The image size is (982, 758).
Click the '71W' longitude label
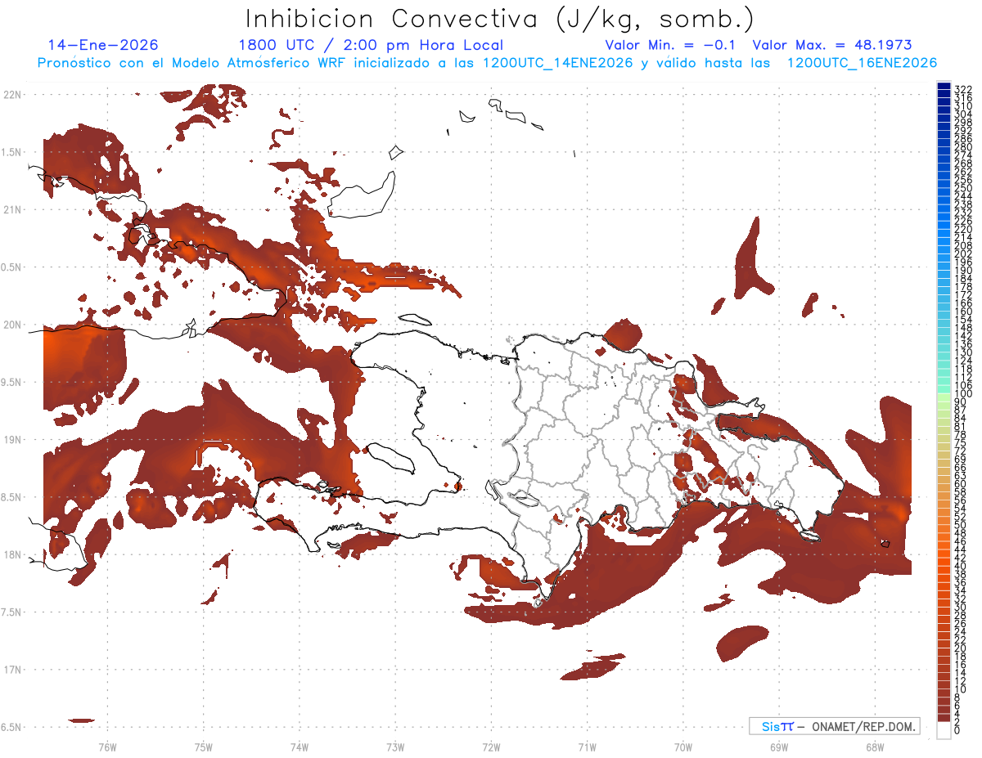pyautogui.click(x=587, y=746)
